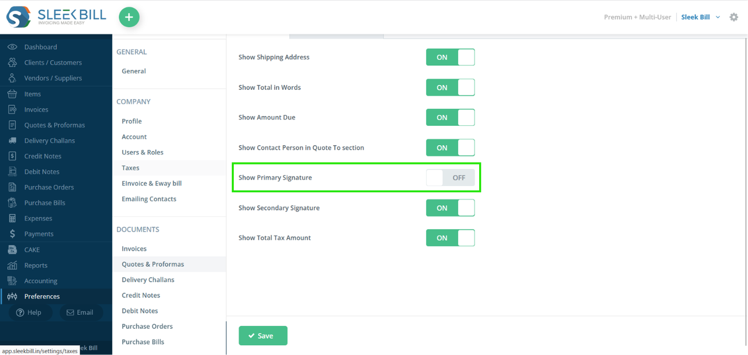
Task: Turn off Show Total in Words
Action: point(451,87)
